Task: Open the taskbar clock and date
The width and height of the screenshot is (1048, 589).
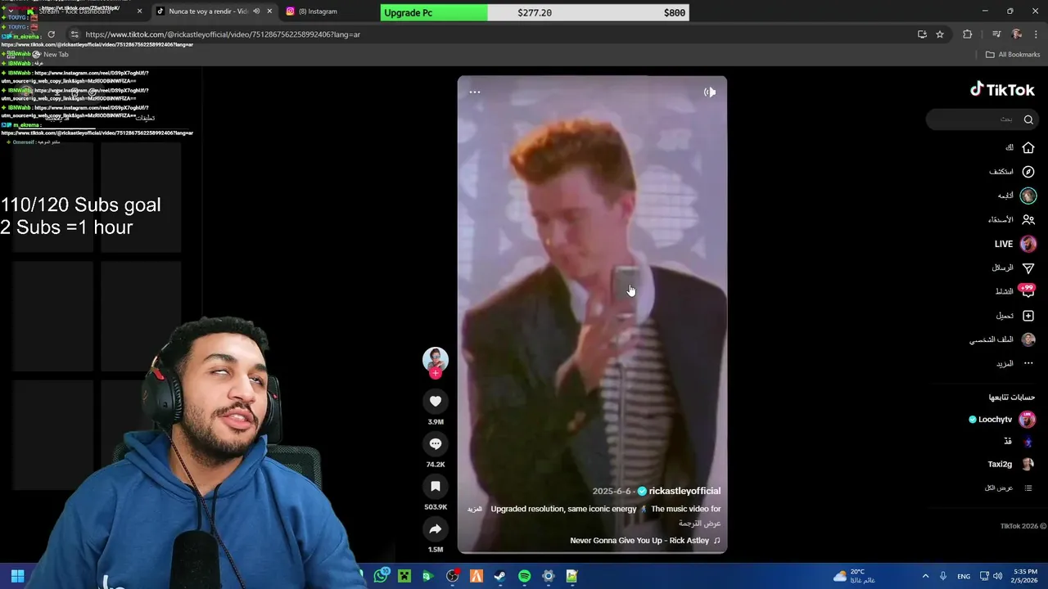Action: coord(1025,576)
